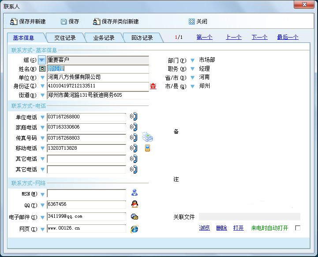Click the dial icon next to 单位电话
318x257 pixels.
coord(134,117)
